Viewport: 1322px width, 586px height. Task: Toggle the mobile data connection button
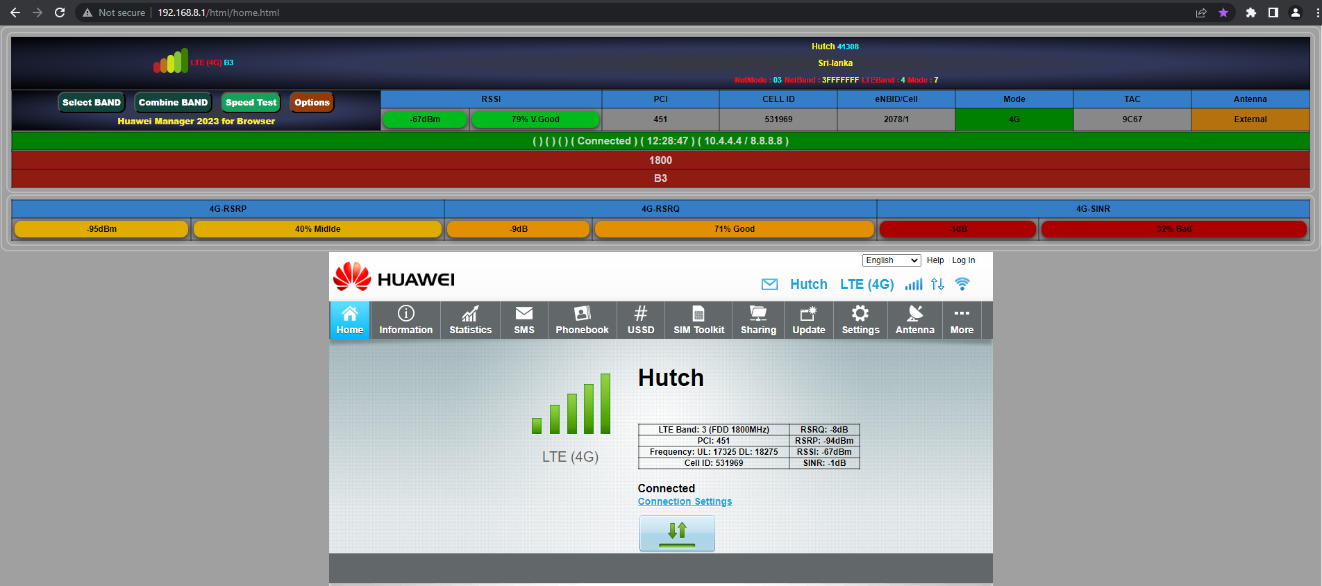[x=677, y=533]
